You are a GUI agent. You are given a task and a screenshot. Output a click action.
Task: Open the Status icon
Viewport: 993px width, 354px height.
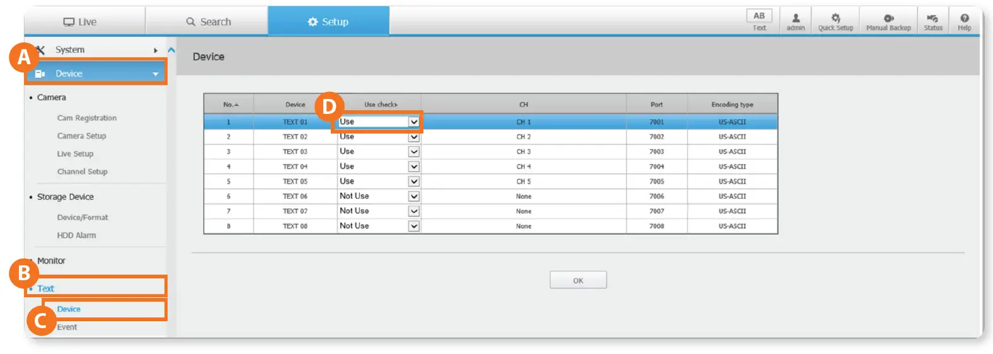tap(933, 22)
